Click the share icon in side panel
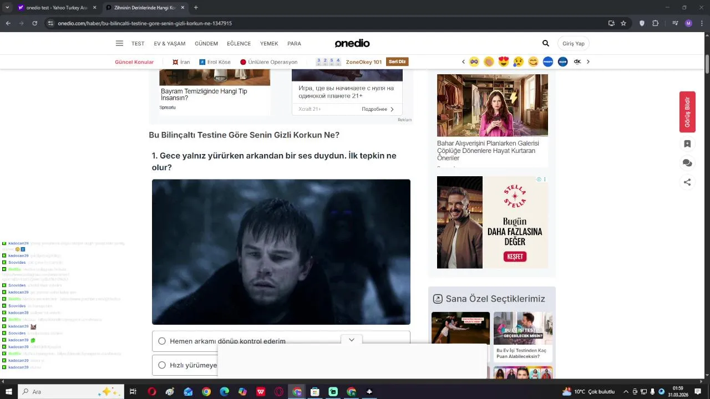Viewport: 710px width, 399px height. click(687, 182)
